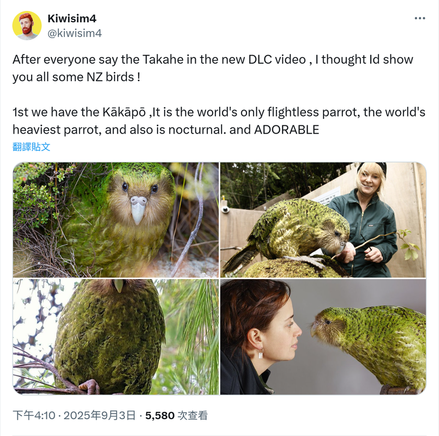
Task: Click the earring on the red-haired woman
Action: coord(260,353)
